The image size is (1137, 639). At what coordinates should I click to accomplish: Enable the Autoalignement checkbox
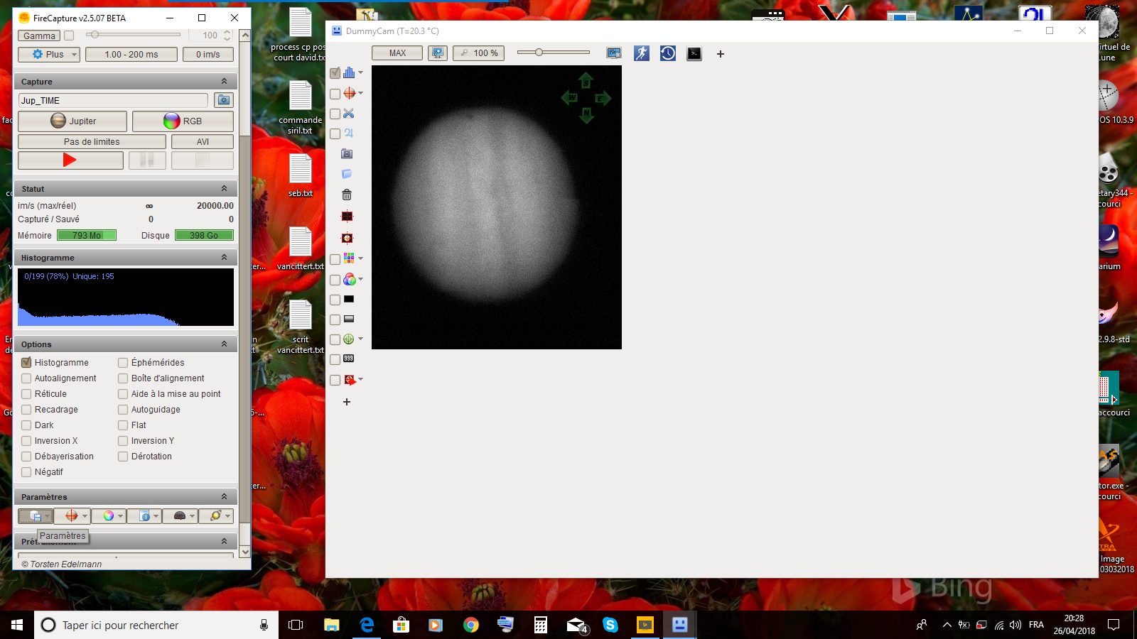pos(26,378)
